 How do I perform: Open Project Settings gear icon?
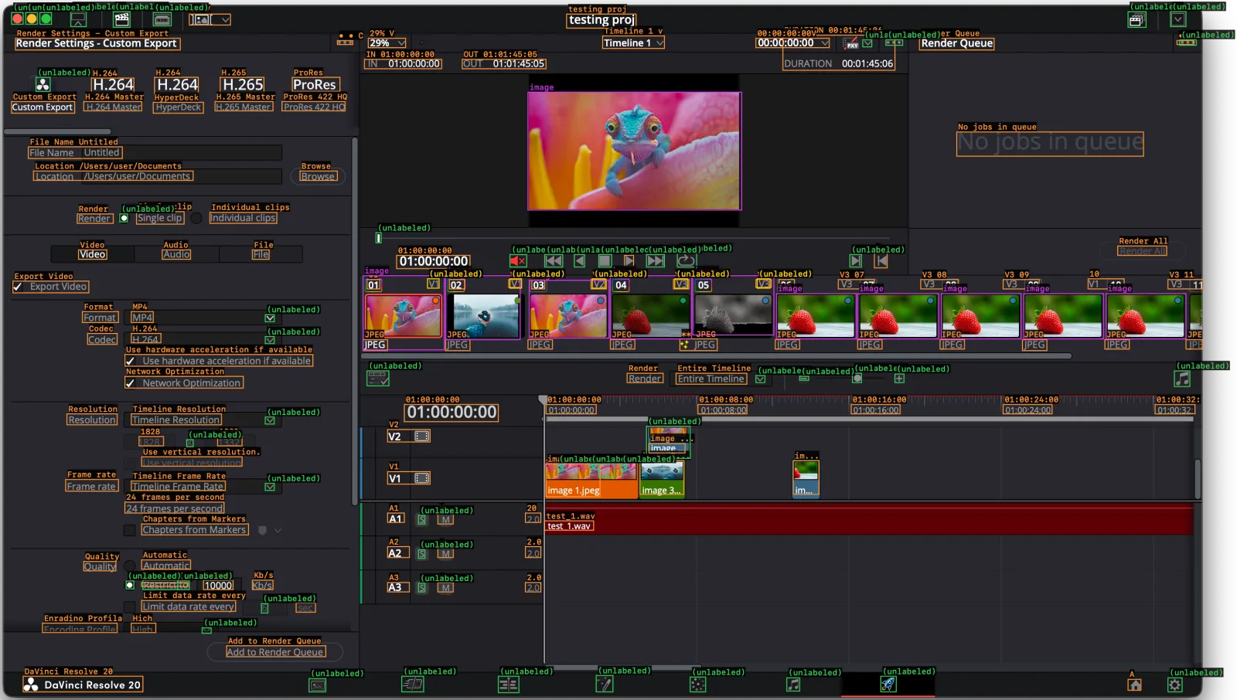pos(1175,685)
